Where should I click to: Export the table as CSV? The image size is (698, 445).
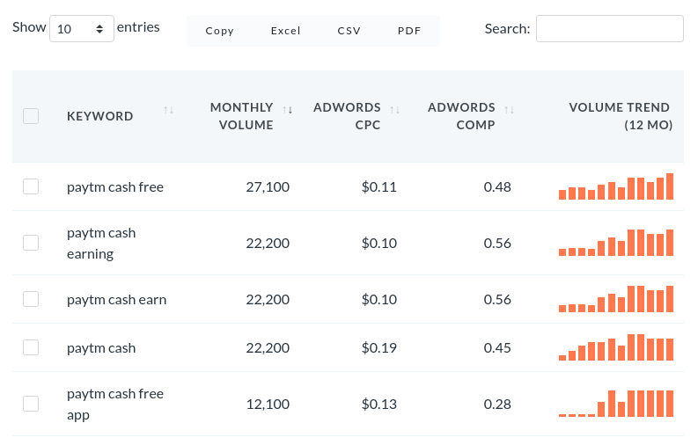(349, 31)
